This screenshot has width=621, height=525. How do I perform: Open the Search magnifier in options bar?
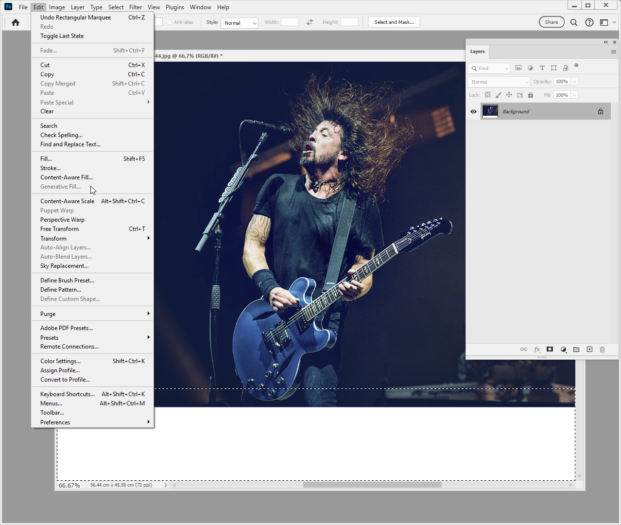pyautogui.click(x=574, y=22)
